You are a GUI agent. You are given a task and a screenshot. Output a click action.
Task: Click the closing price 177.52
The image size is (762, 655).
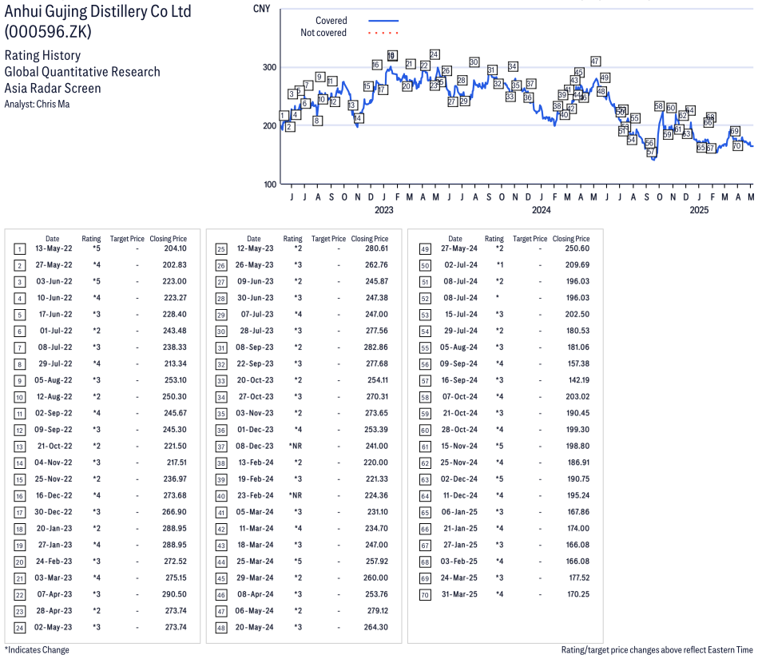point(579,578)
